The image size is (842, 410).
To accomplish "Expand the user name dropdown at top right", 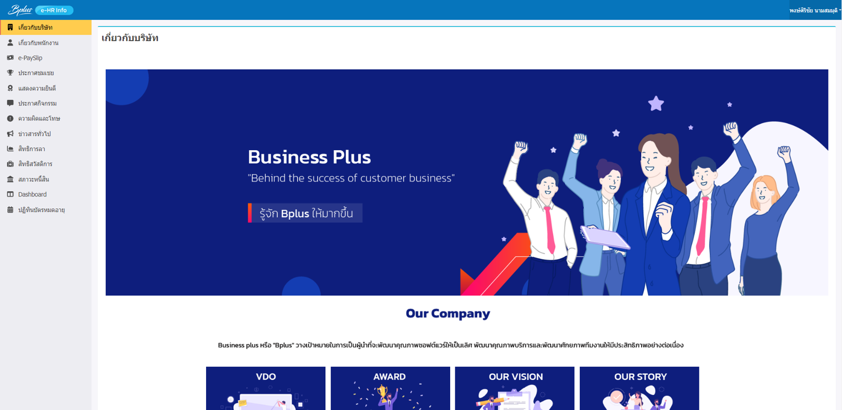I will click(x=815, y=10).
